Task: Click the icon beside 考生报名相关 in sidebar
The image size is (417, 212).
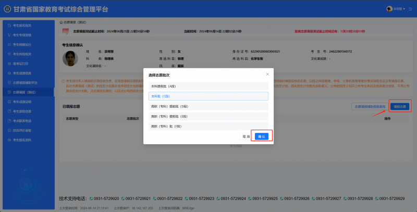Action: [x=9, y=25]
